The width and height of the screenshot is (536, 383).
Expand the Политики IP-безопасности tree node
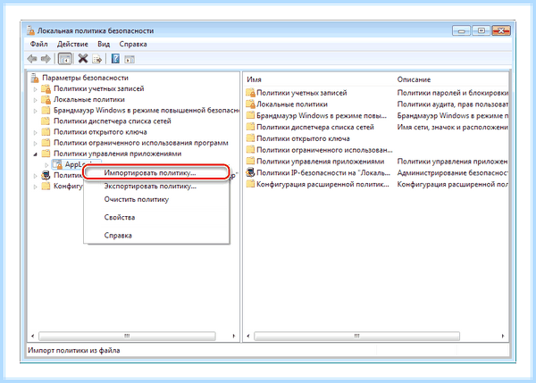35,176
